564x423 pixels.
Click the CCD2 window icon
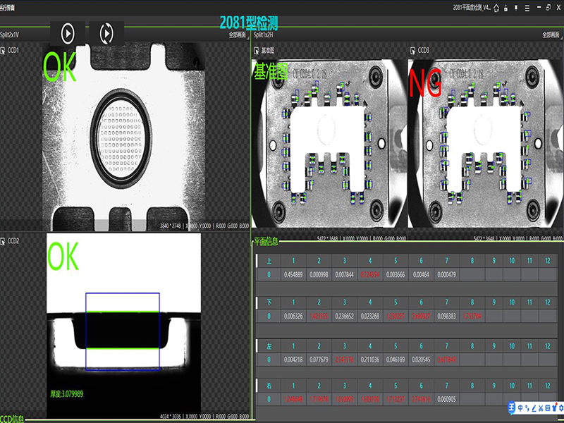coord(4,240)
